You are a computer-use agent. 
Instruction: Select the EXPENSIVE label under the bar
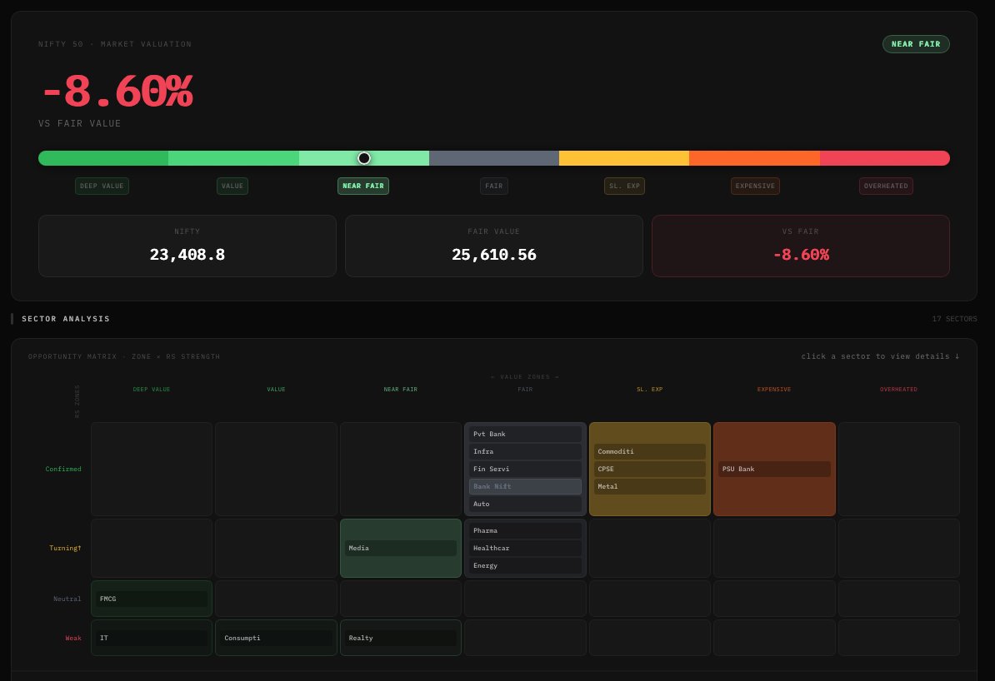pos(755,186)
